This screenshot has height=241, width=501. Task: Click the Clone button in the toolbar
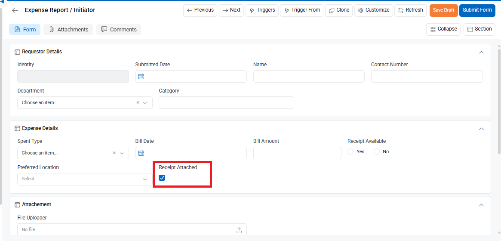[339, 10]
